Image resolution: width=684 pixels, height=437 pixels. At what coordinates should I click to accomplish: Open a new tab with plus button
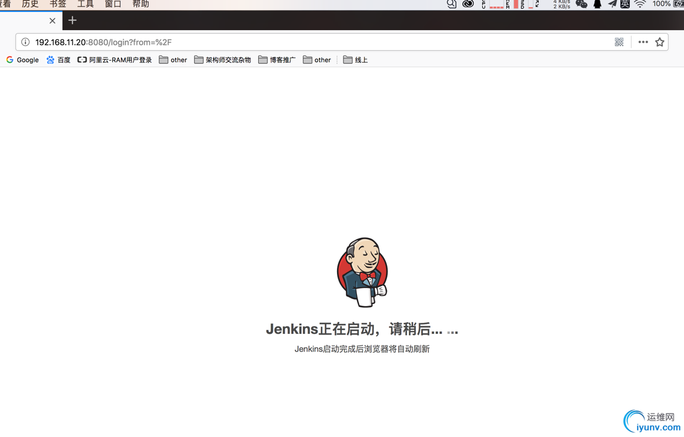(72, 20)
